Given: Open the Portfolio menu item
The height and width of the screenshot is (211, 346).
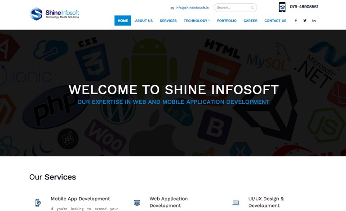Looking at the screenshot, I should 226,21.
